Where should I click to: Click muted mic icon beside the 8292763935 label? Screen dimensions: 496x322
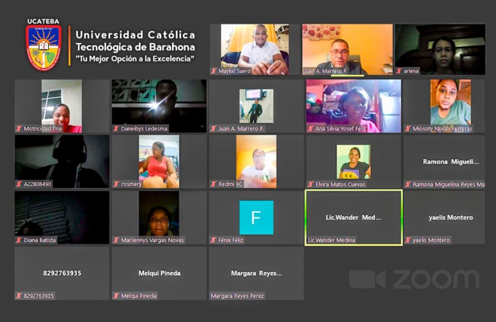19,296
